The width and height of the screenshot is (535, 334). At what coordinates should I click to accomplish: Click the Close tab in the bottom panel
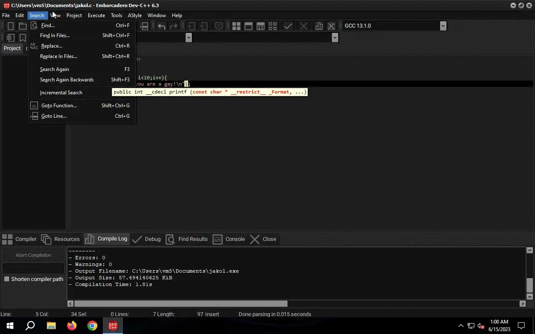pyautogui.click(x=263, y=239)
